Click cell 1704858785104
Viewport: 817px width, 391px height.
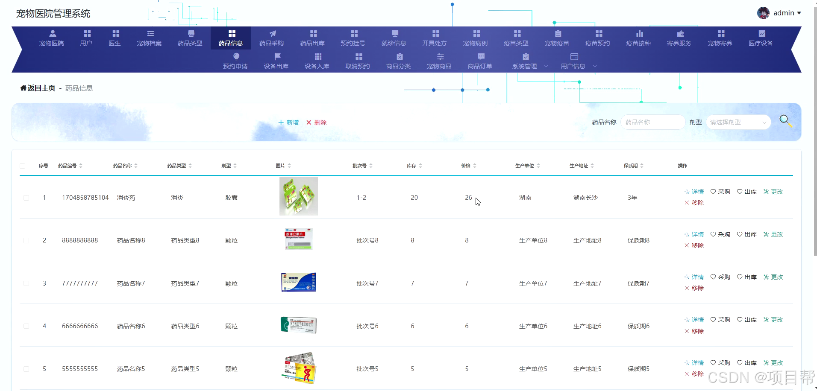tap(85, 198)
